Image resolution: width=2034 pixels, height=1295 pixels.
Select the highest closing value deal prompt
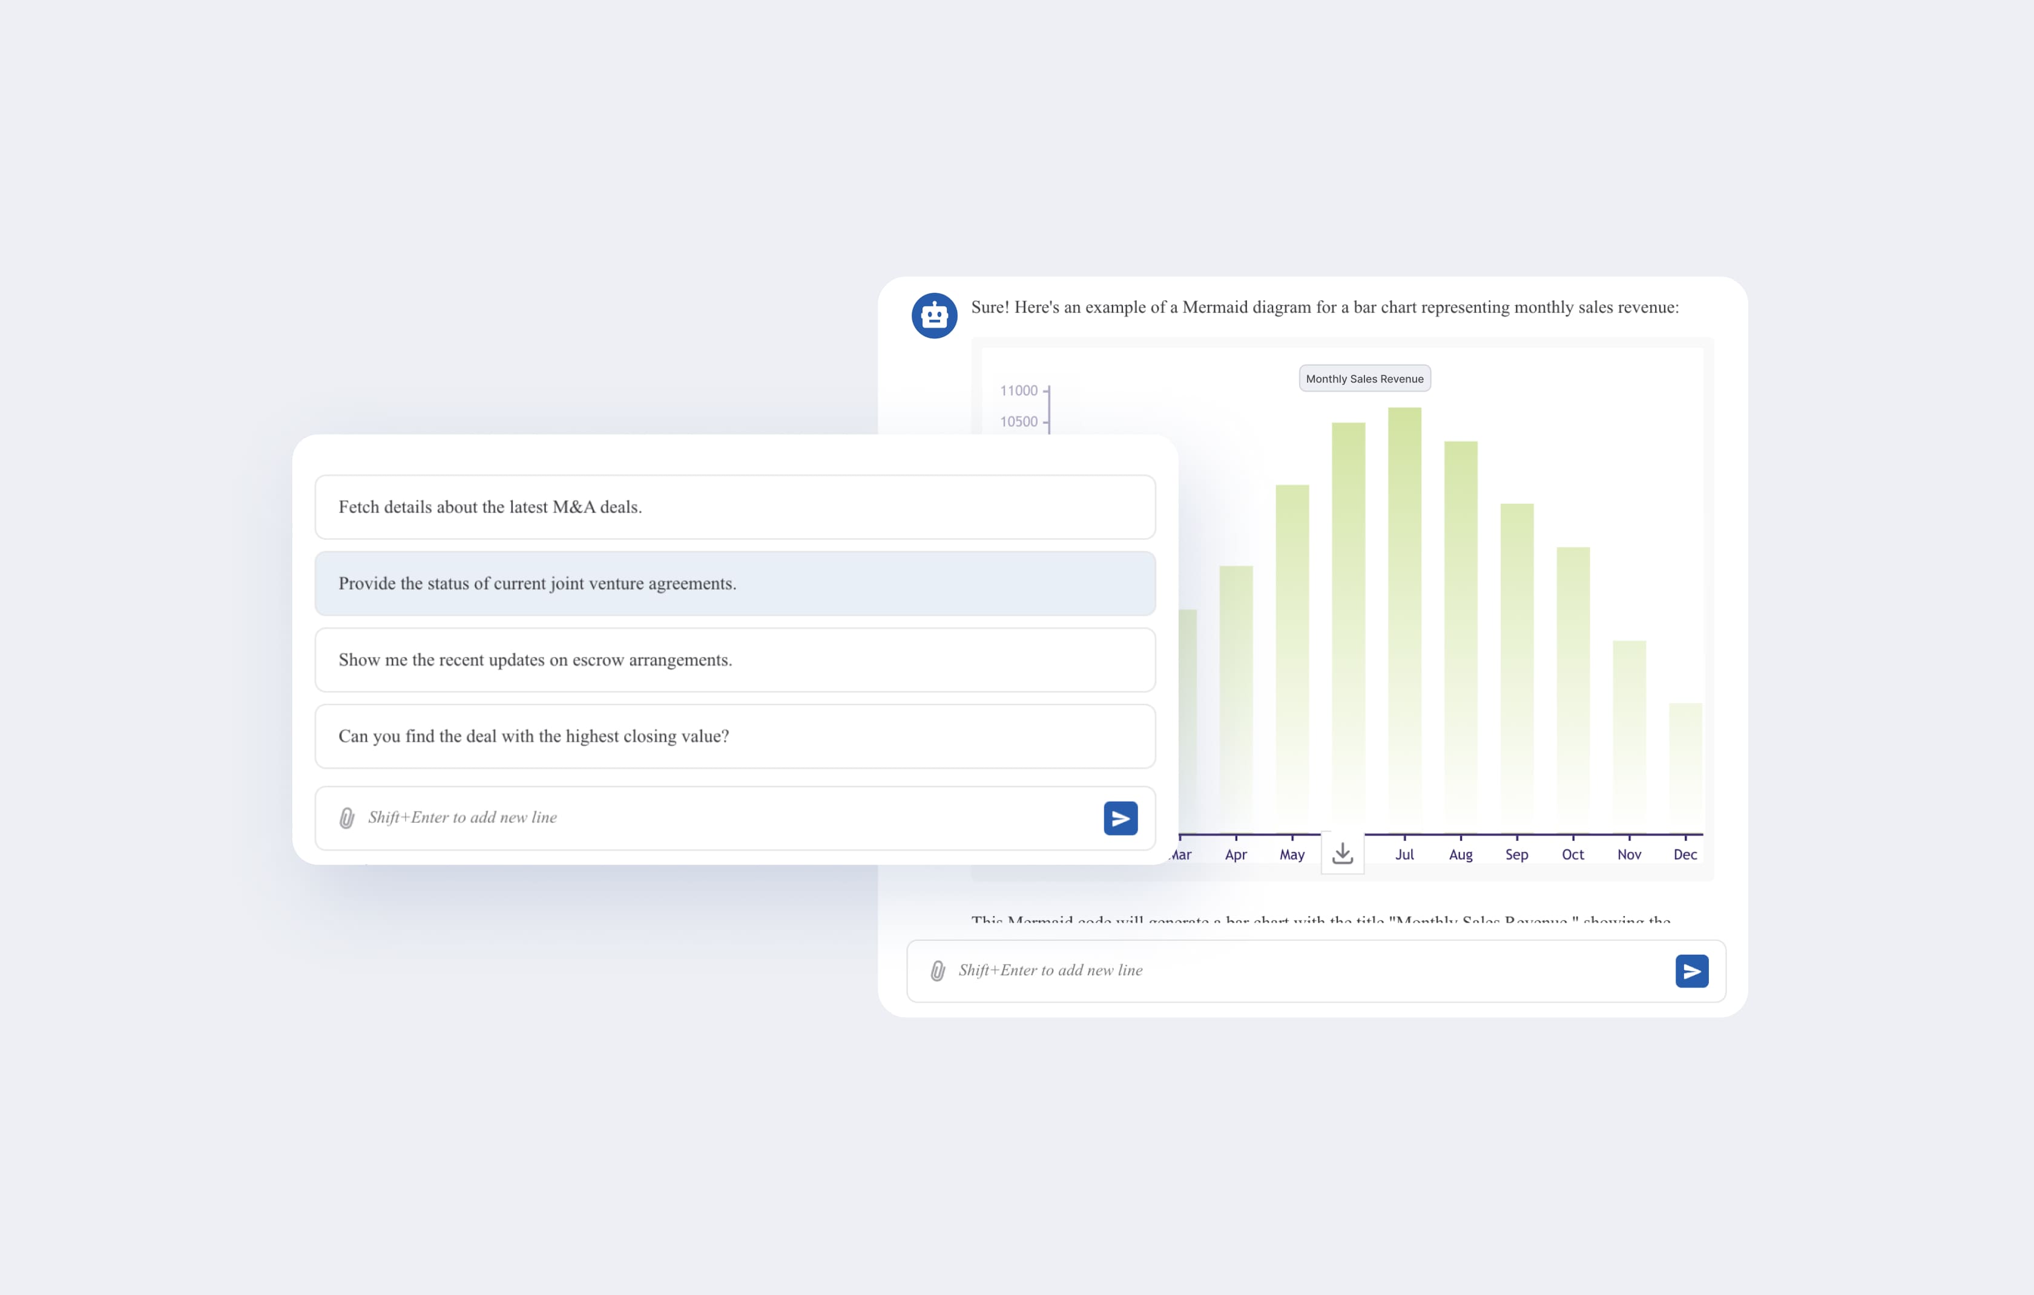735,737
